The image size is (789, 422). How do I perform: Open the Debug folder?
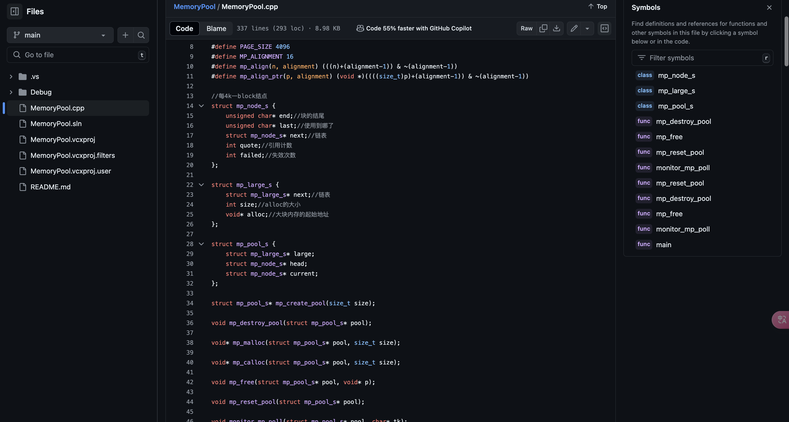pyautogui.click(x=41, y=92)
